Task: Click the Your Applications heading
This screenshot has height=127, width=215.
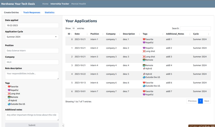Action: point(81,21)
